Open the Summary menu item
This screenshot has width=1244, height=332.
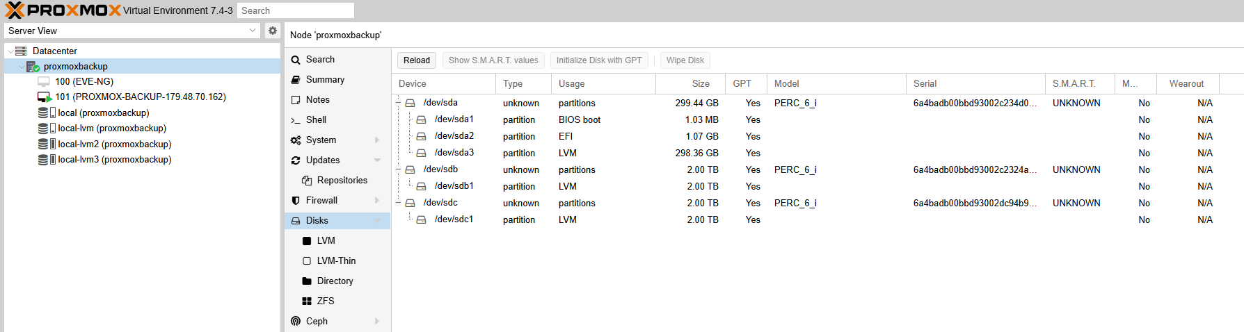[x=337, y=80]
